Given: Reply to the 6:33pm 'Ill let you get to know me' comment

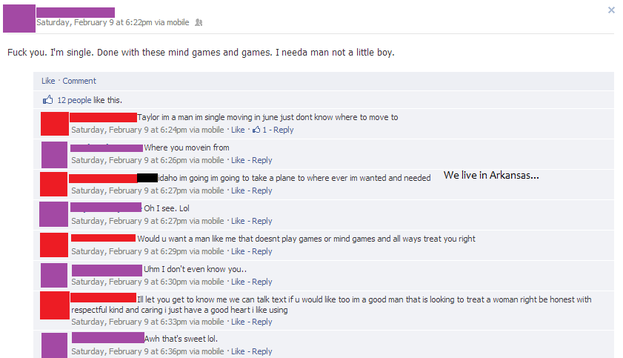Looking at the screenshot, I should (261, 322).
